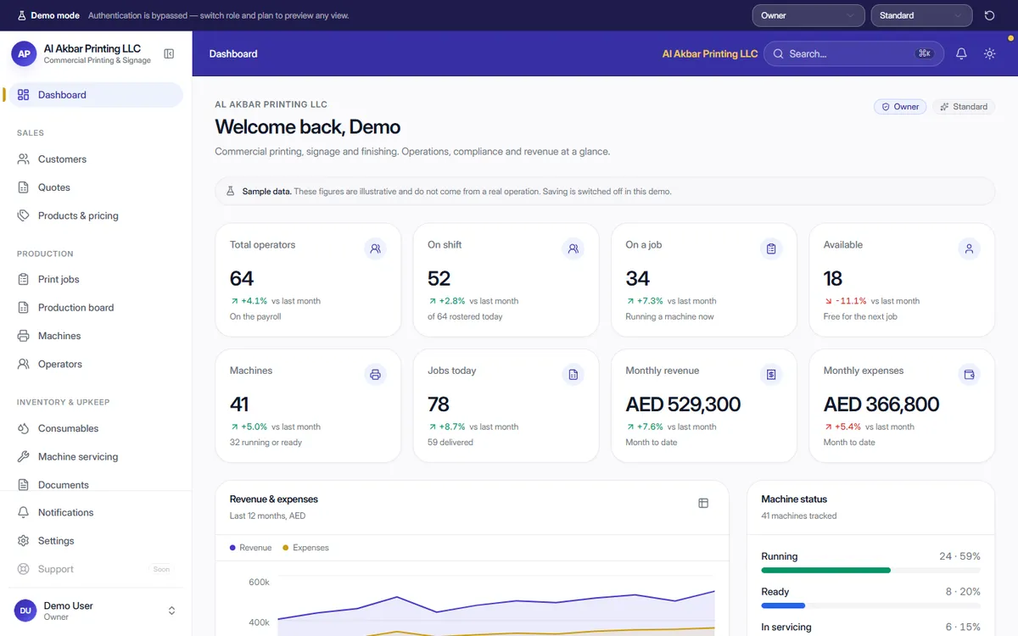Click the On shift card icon
Viewport: 1018px width, 636px height.
(x=573, y=249)
